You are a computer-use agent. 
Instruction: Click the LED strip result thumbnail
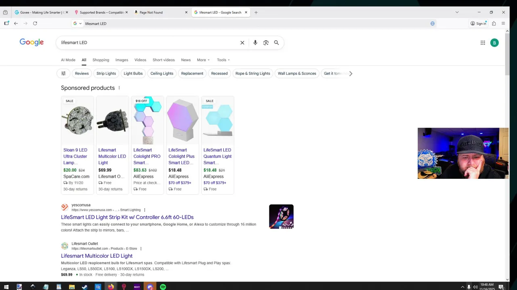click(281, 217)
